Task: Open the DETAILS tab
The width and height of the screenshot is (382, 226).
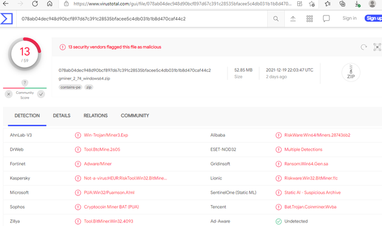Action: [61, 115]
